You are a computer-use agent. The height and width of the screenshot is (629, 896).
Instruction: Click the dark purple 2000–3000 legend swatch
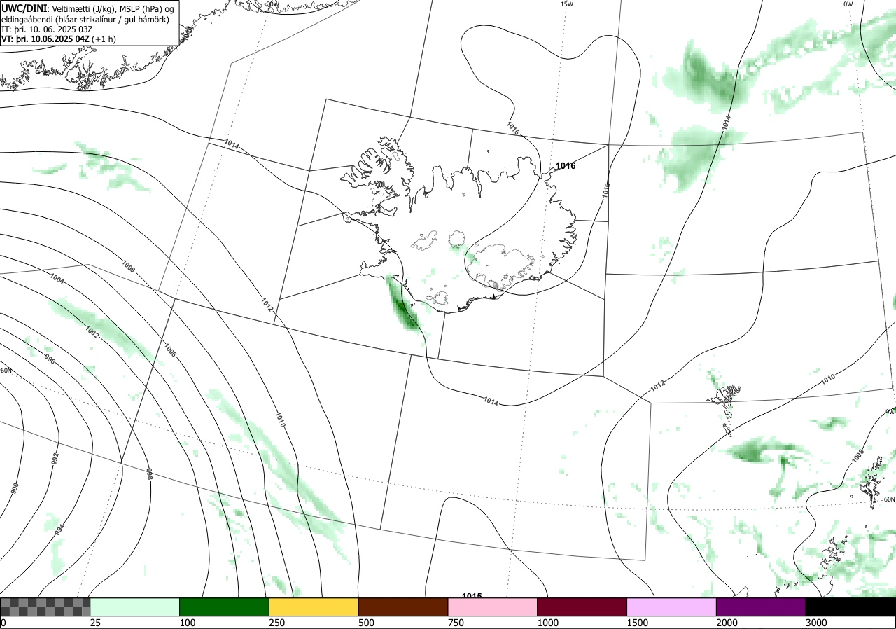(761, 607)
